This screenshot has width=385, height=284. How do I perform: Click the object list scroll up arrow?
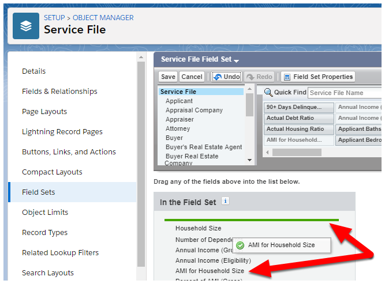point(250,89)
